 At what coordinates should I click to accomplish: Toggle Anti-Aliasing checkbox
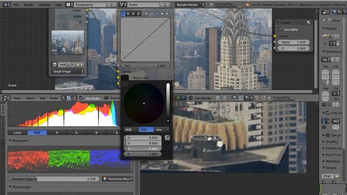pos(328,113)
